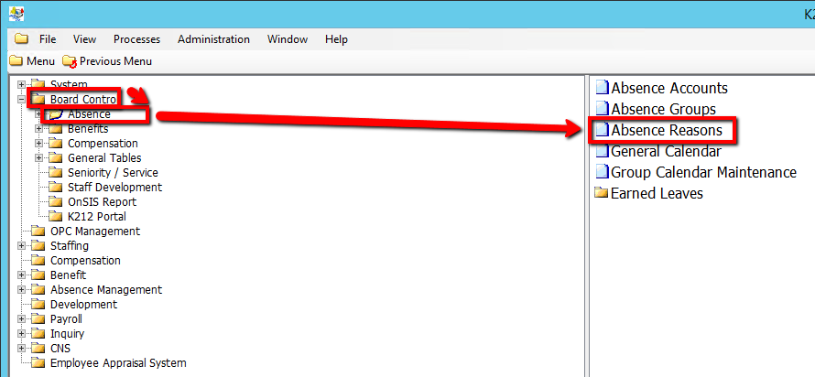Open the Earned Leaves folder icon
Screen dimensions: 815x377
[x=602, y=193]
